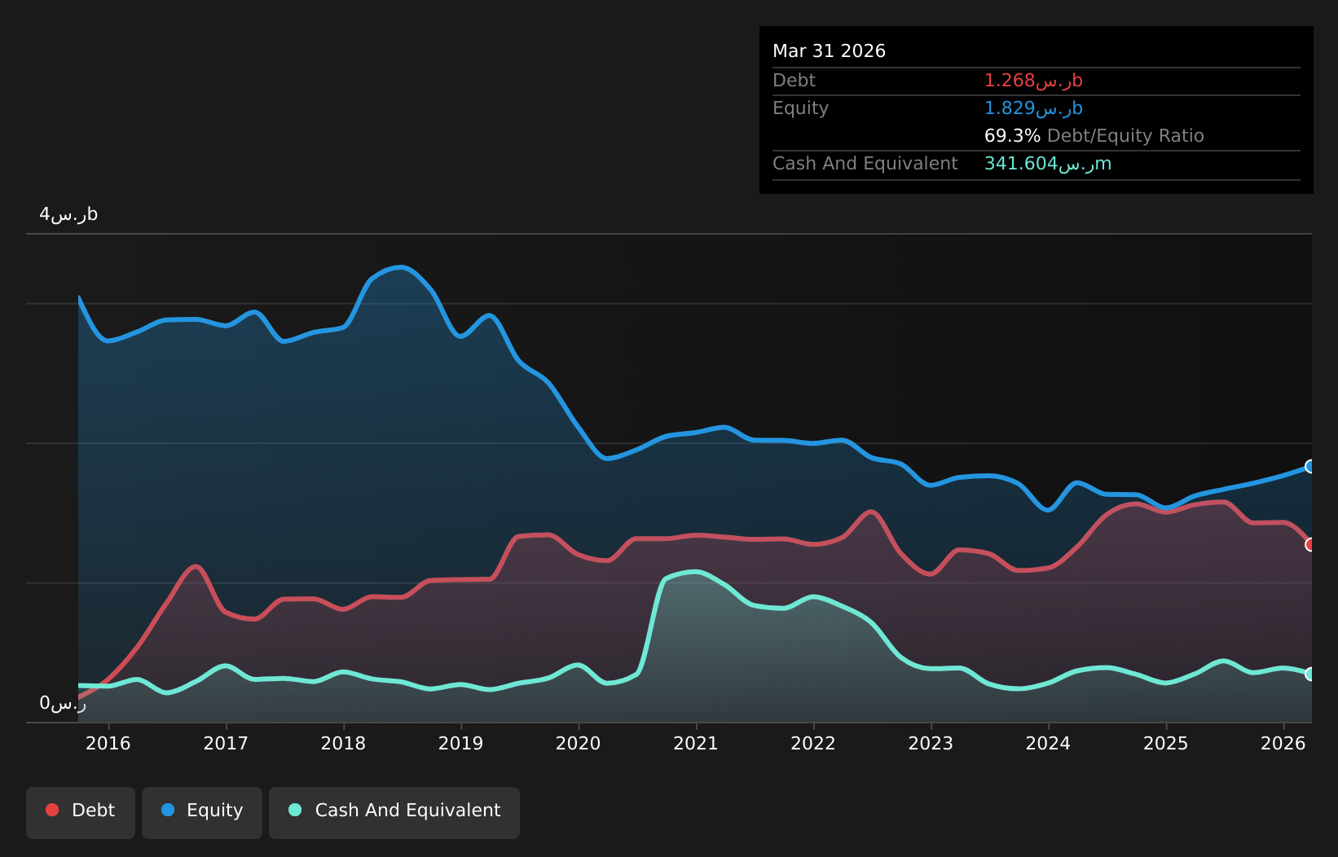Click the 2018 x-axis label

pos(343,743)
